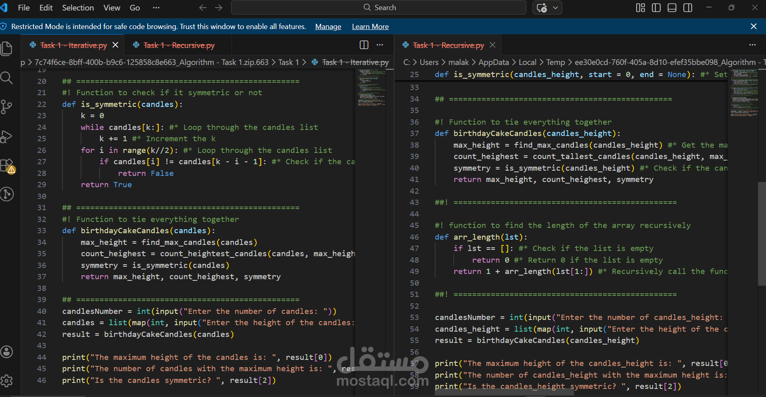766x397 pixels.
Task: Open the Run and Debug view
Action: 6,136
